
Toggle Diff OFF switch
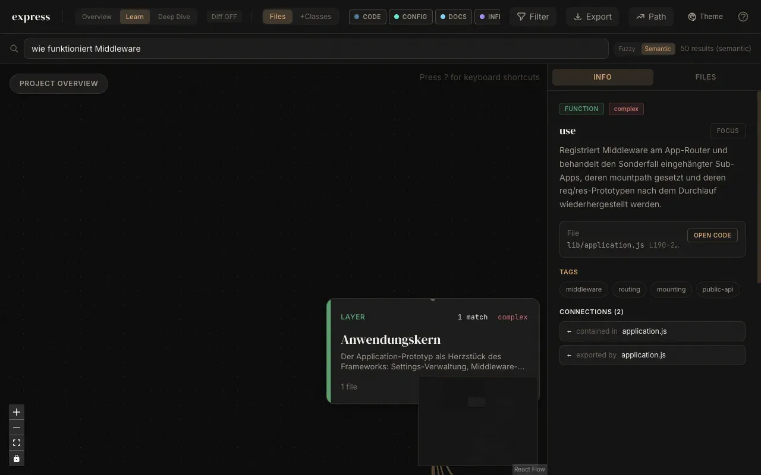pos(224,17)
